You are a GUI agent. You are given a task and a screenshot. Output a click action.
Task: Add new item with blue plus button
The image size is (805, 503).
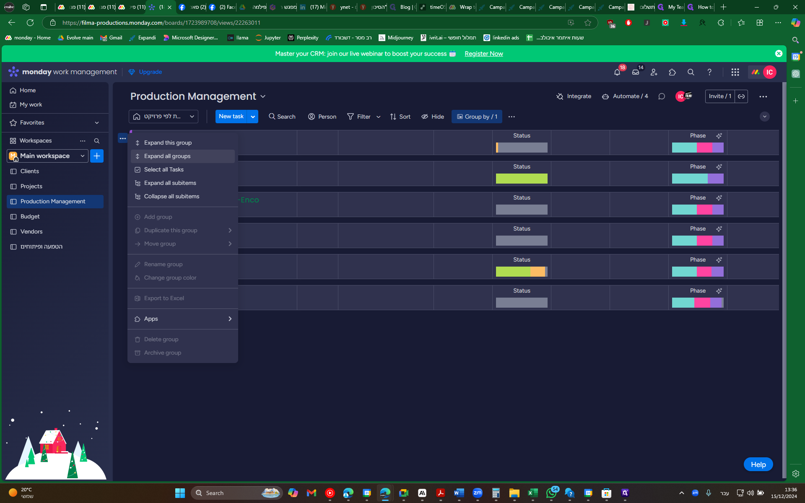tap(97, 156)
